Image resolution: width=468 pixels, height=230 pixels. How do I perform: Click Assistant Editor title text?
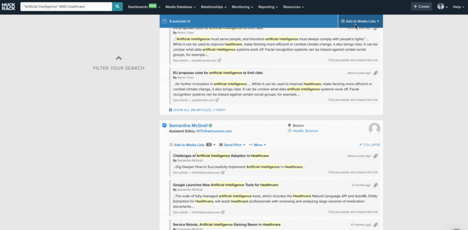point(182,131)
